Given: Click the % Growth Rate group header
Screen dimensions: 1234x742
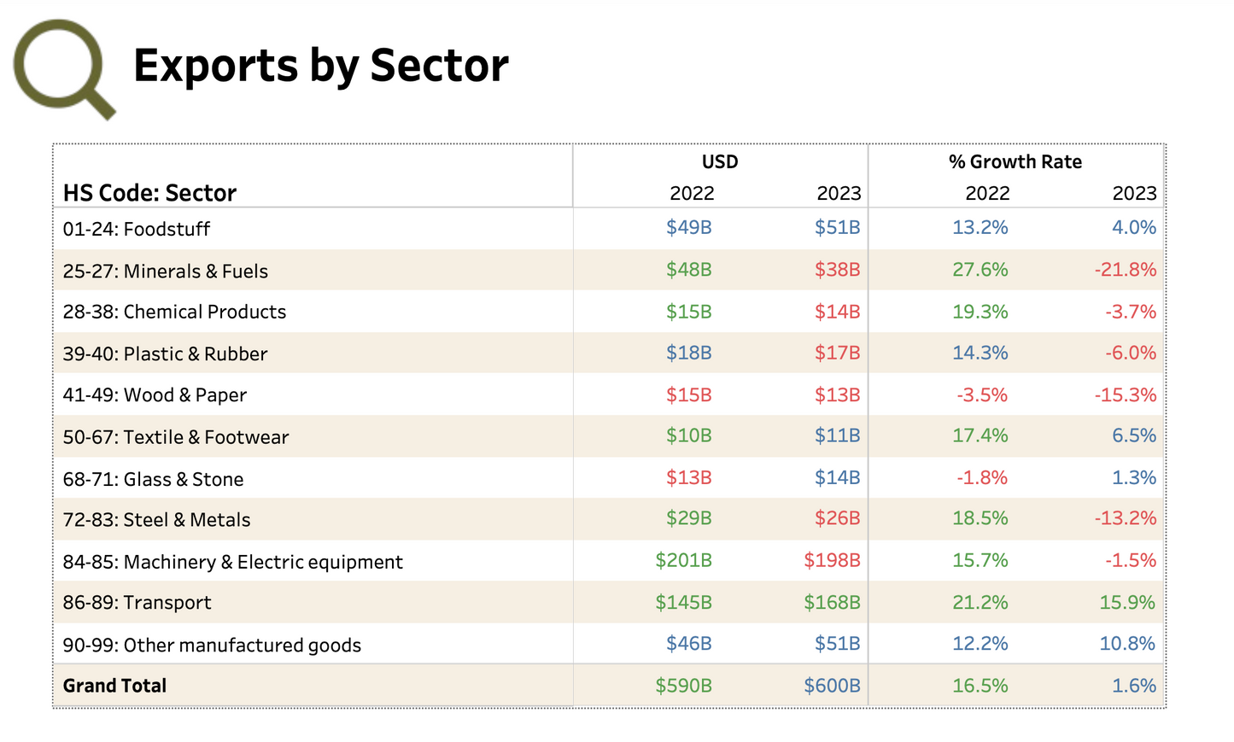Looking at the screenshot, I should tap(1015, 162).
